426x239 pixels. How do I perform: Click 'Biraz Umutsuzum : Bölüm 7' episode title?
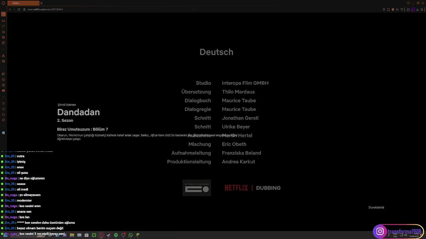[83, 129]
